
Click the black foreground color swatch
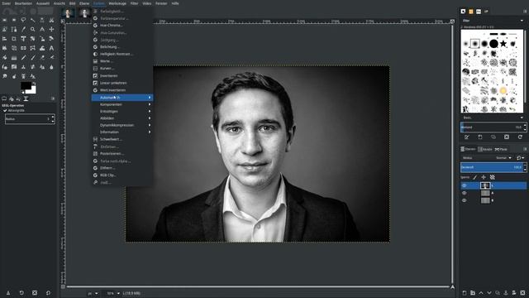pos(26,85)
